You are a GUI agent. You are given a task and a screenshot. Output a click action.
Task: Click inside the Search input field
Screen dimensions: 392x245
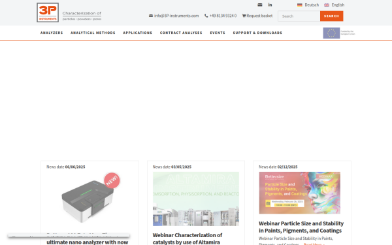tap(299, 16)
